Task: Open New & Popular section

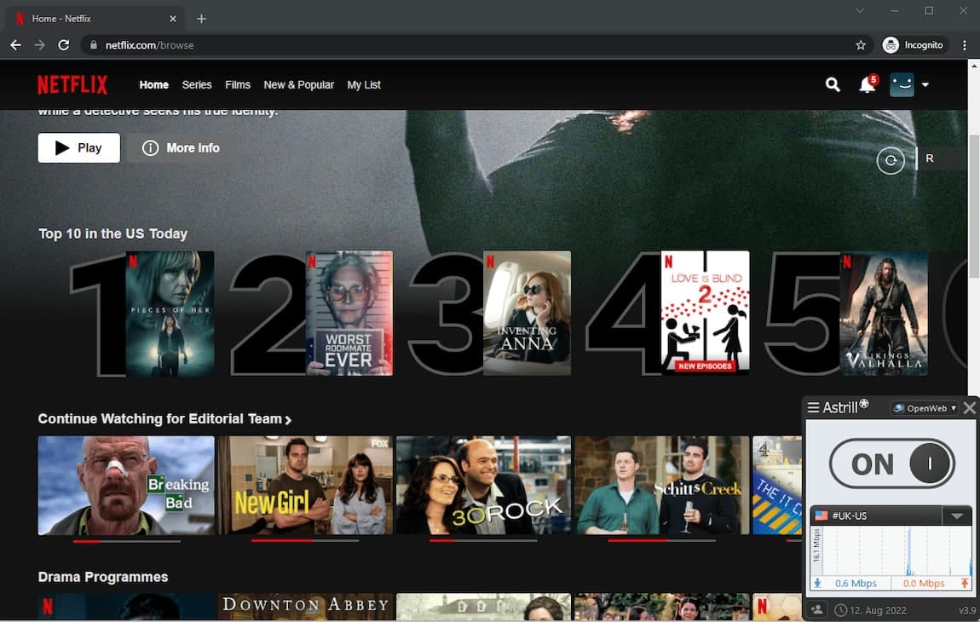Action: click(x=299, y=84)
